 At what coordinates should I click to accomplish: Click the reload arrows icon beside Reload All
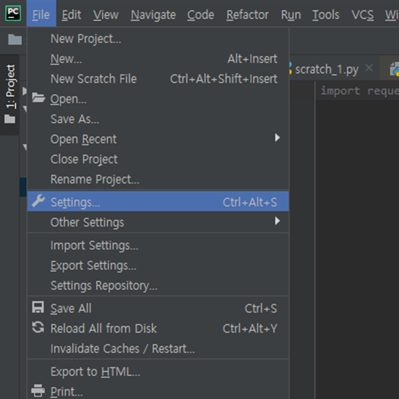click(38, 327)
